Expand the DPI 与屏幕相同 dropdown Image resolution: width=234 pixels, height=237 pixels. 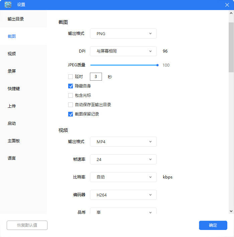click(x=123, y=51)
